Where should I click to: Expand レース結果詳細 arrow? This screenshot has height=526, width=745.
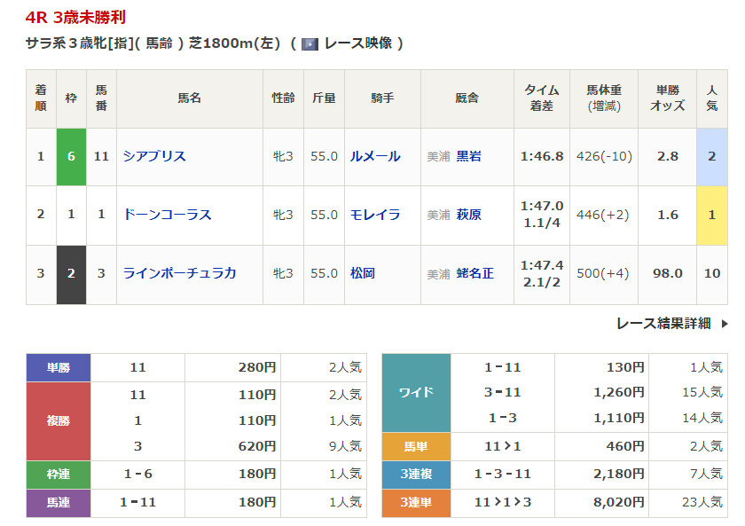pyautogui.click(x=724, y=324)
